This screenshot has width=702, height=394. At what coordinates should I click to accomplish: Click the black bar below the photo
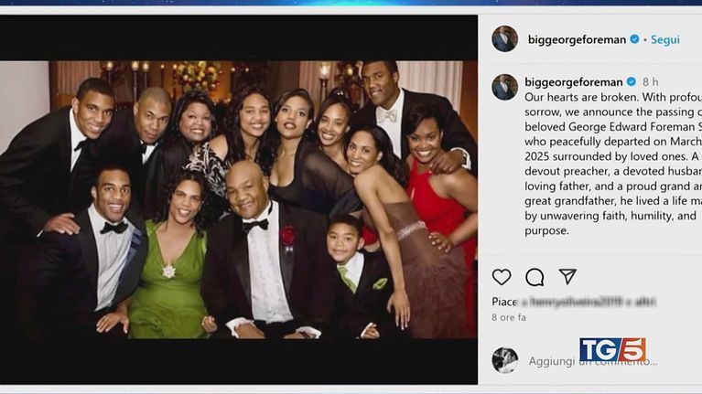click(238, 361)
